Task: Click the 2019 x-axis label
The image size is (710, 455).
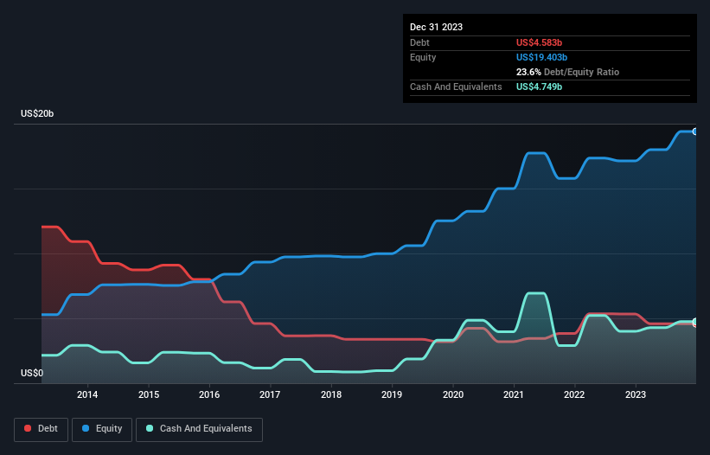Action: (392, 394)
